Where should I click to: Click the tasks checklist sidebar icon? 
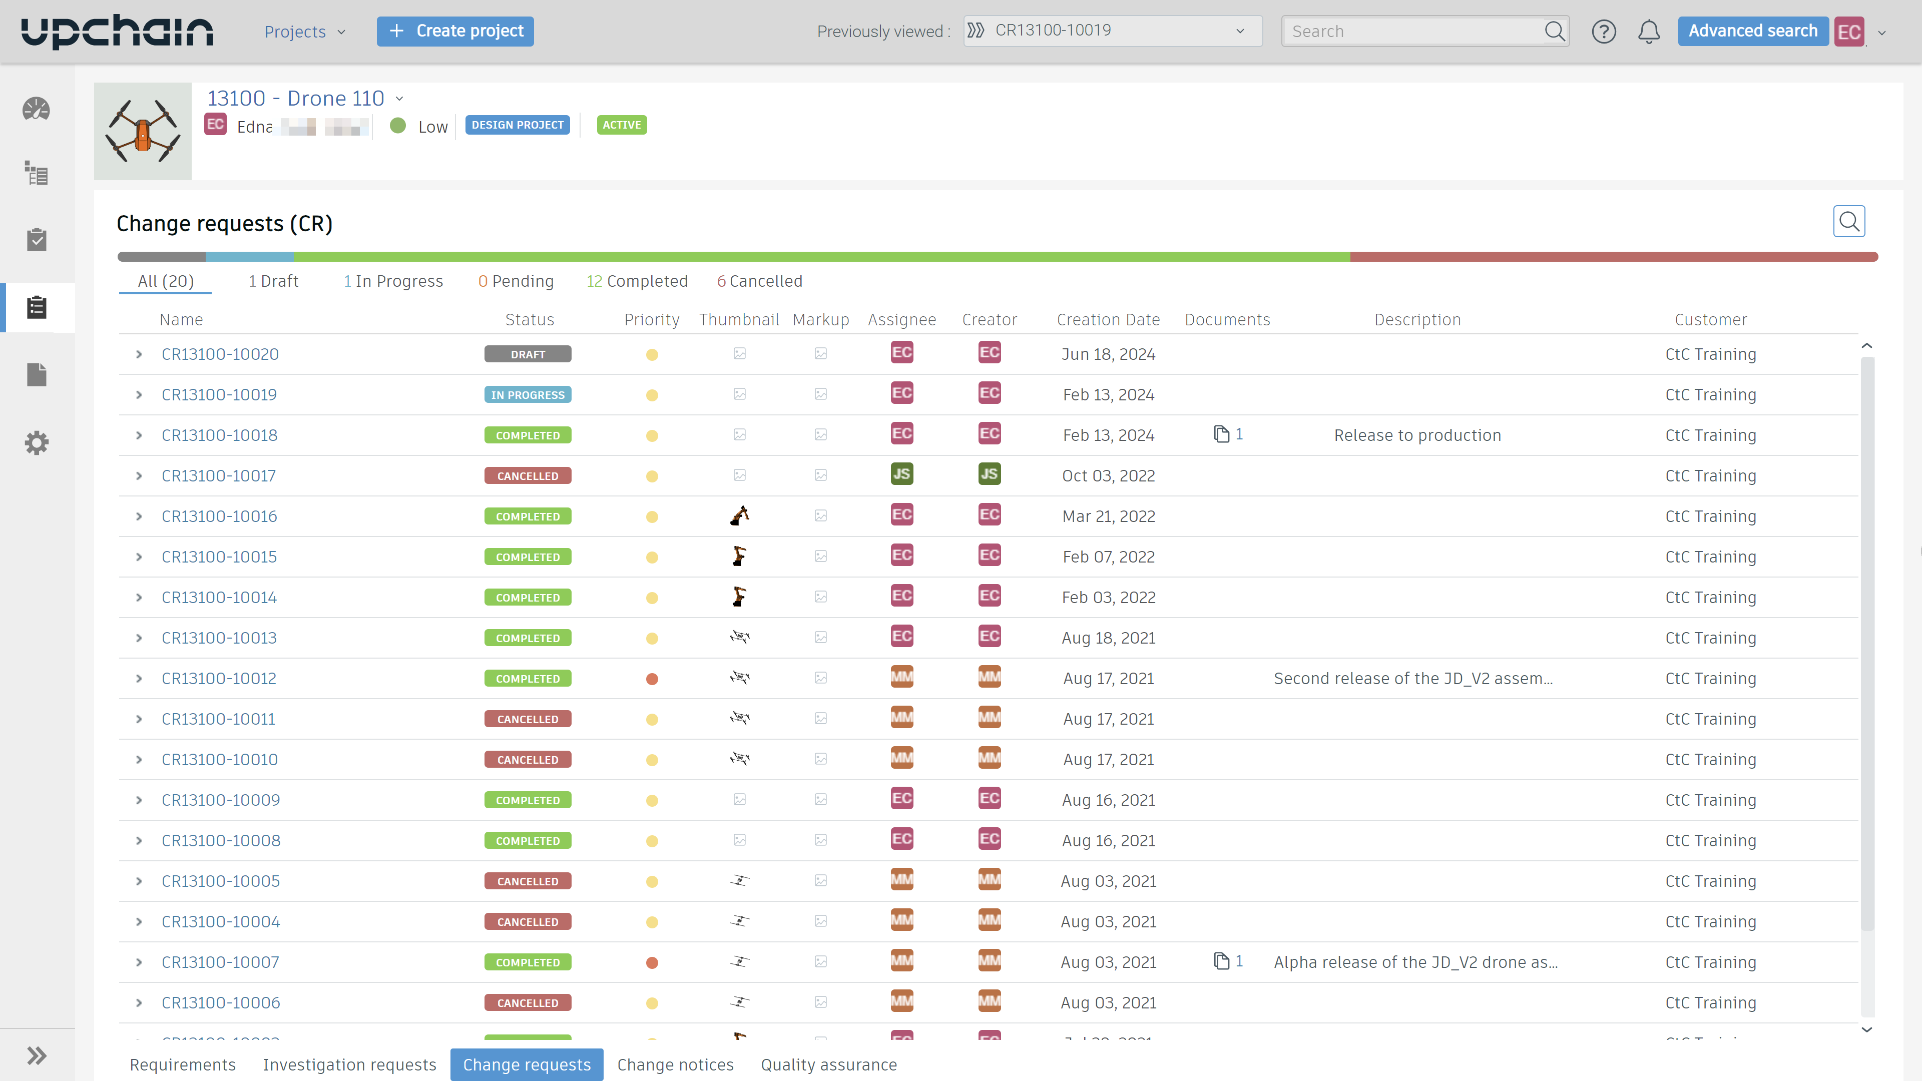coord(36,240)
